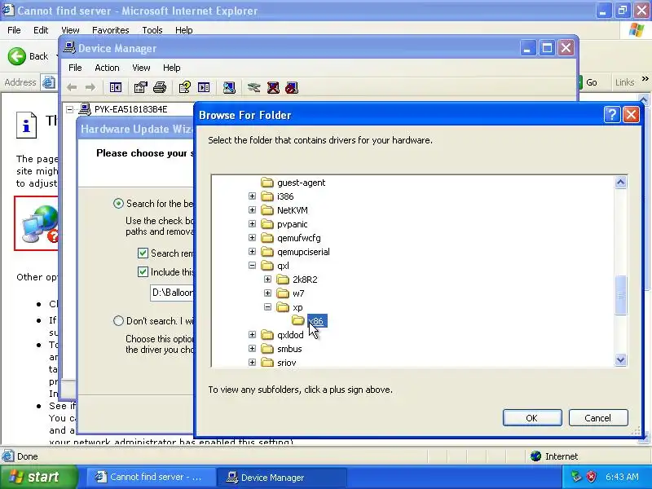Viewport: 652px width, 489px height.
Task: Click the context help button in Browse dialog
Action: pos(612,115)
